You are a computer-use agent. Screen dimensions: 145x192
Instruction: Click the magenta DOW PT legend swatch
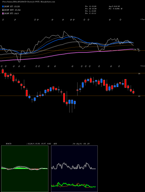3,13
